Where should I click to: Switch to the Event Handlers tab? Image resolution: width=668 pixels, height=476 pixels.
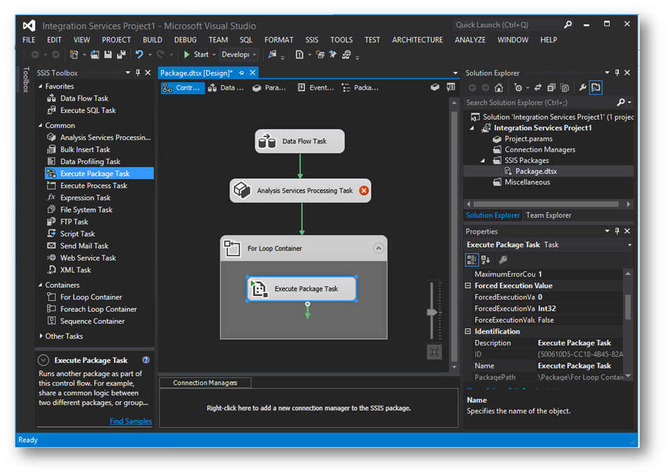tap(316, 88)
